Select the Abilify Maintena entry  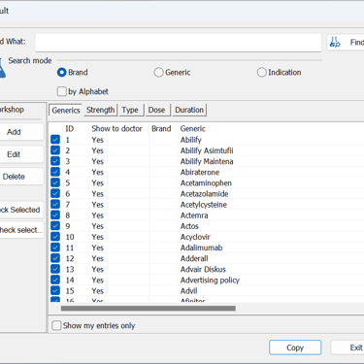[x=207, y=161]
